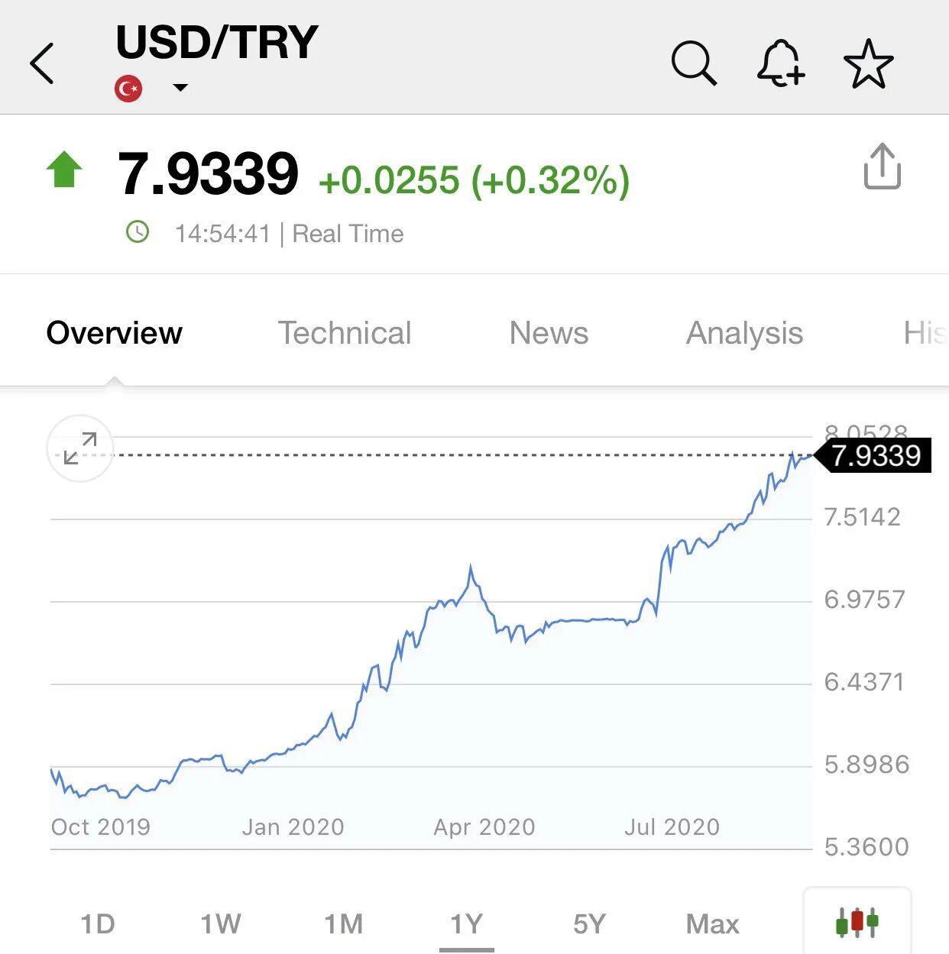Select the 1M chart range

click(344, 924)
